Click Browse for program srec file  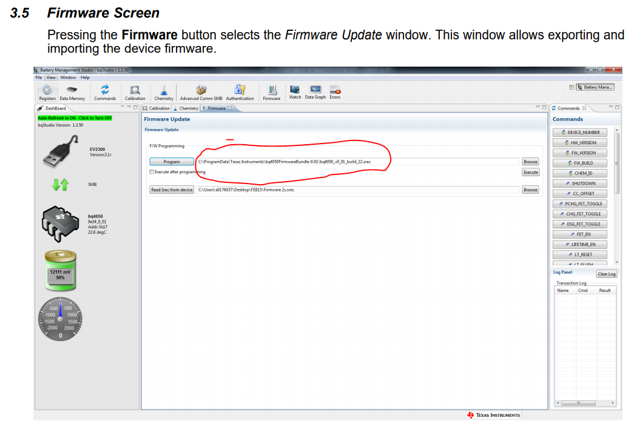coord(530,162)
